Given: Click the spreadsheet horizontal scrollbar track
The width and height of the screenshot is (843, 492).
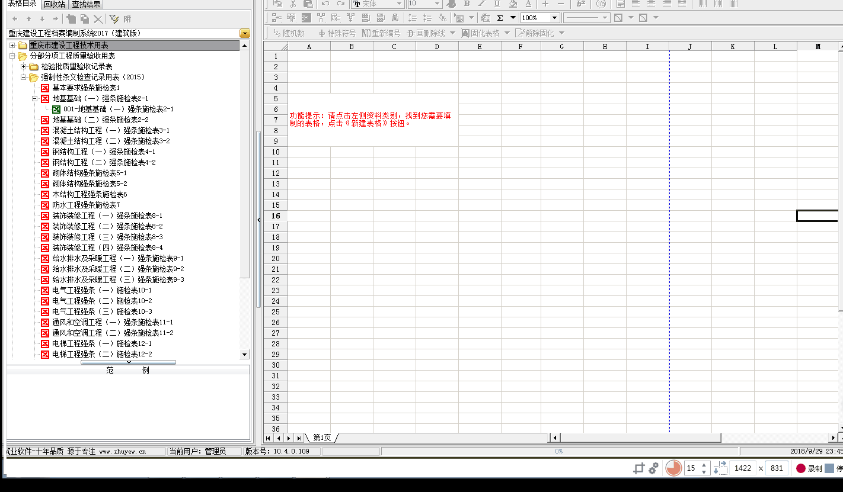Looking at the screenshot, I should tap(640, 438).
